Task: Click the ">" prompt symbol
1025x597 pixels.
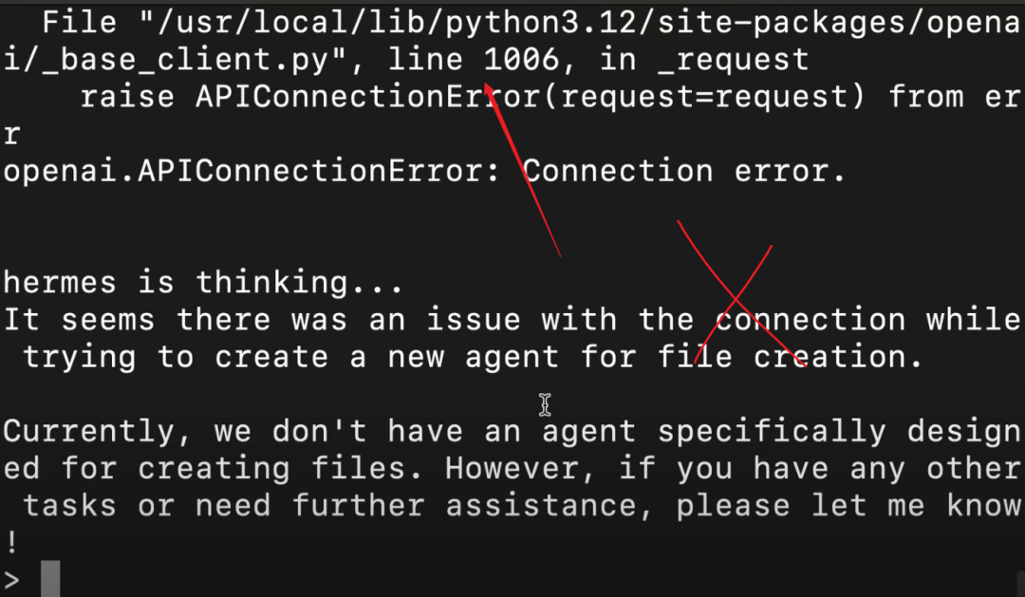Action: point(11,579)
